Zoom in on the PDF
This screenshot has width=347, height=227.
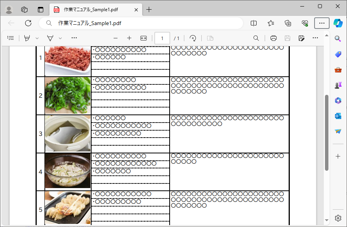129,38
